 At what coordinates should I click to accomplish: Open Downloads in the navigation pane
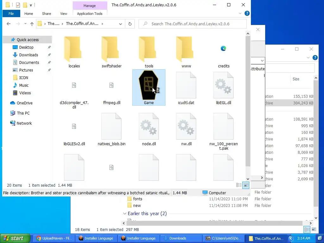[28, 55]
